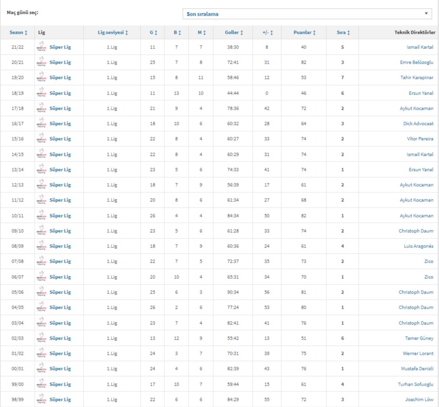
Task: Sort by Lig seviyesi column header
Action: (113, 32)
